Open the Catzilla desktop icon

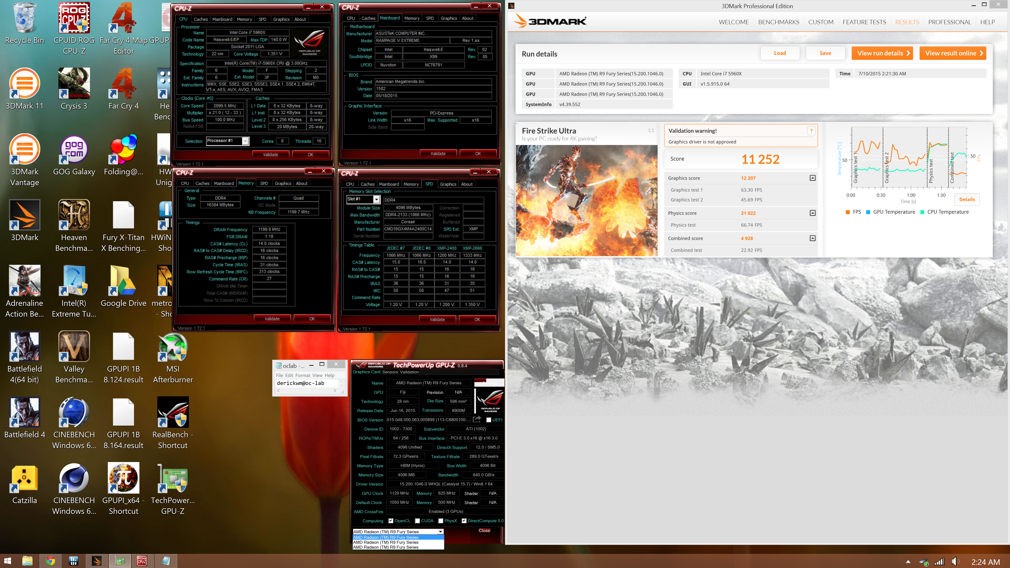(24, 483)
